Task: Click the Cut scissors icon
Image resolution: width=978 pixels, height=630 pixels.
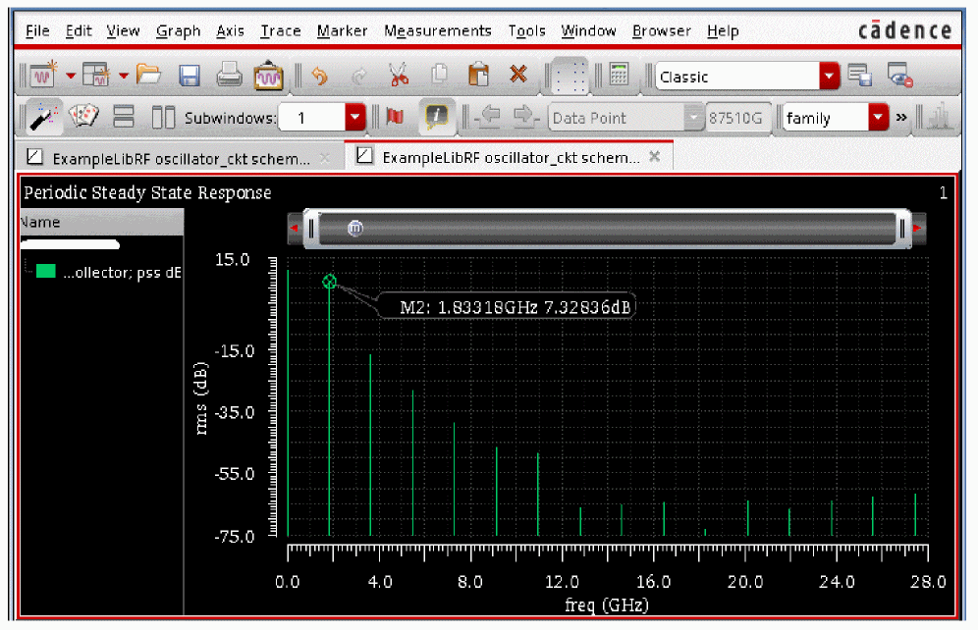Action: coord(398,76)
